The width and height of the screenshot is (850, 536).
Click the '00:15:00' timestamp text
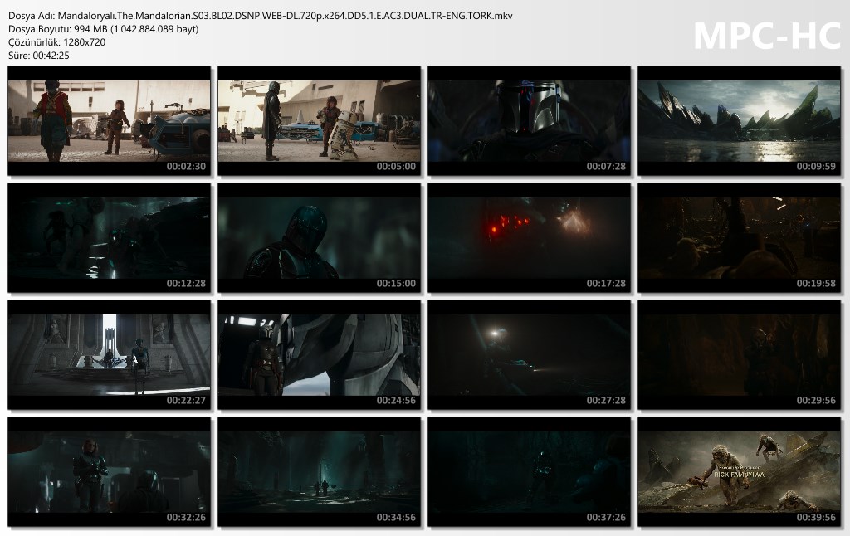tap(396, 284)
